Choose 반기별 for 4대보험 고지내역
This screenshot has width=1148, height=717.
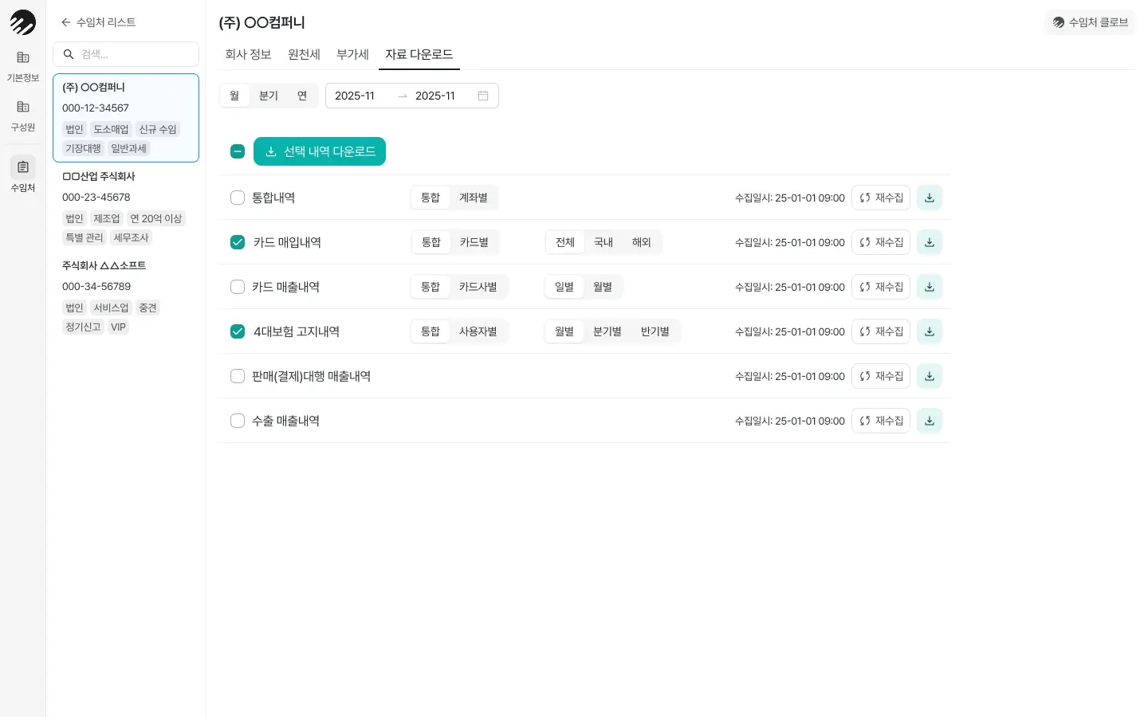pos(655,331)
